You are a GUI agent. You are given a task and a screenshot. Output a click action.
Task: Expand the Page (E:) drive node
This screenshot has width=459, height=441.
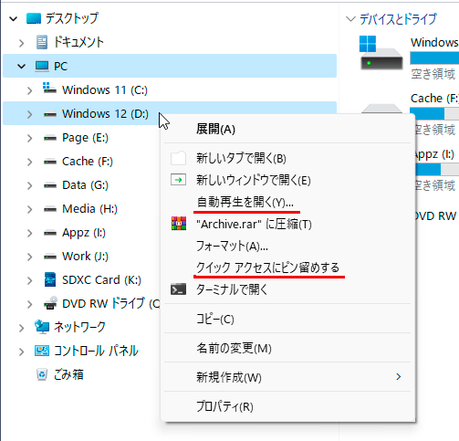29,138
